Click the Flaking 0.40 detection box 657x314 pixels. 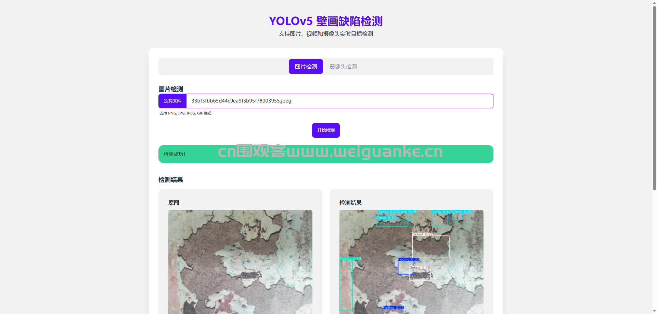[x=346, y=285]
